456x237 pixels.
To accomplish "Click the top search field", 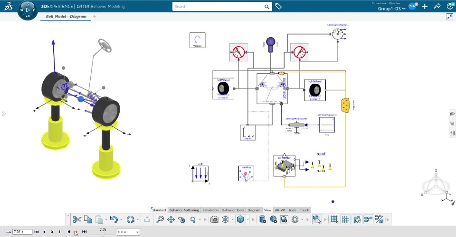I will pyautogui.click(x=218, y=6).
